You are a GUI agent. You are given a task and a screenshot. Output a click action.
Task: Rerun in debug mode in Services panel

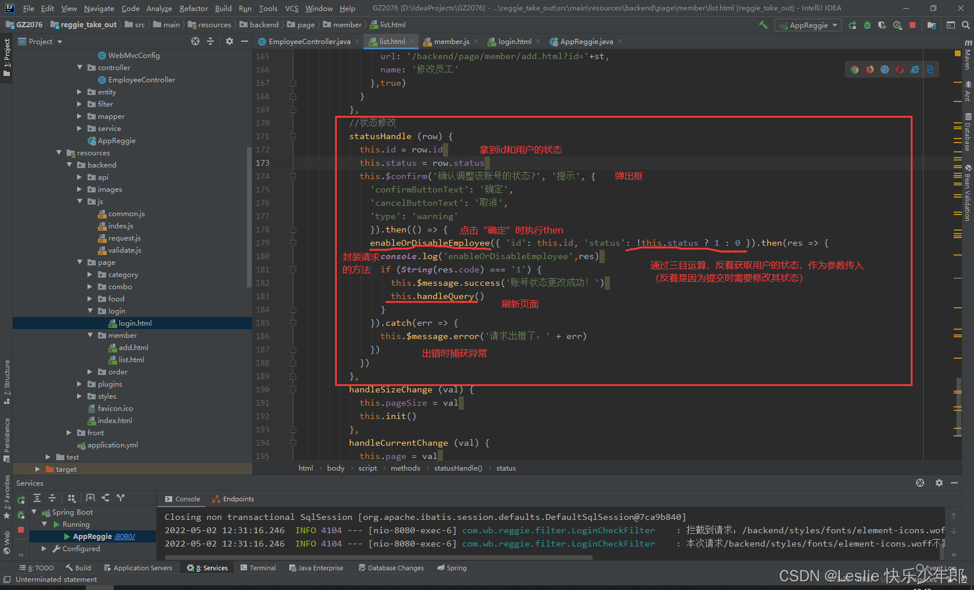pyautogui.click(x=21, y=515)
